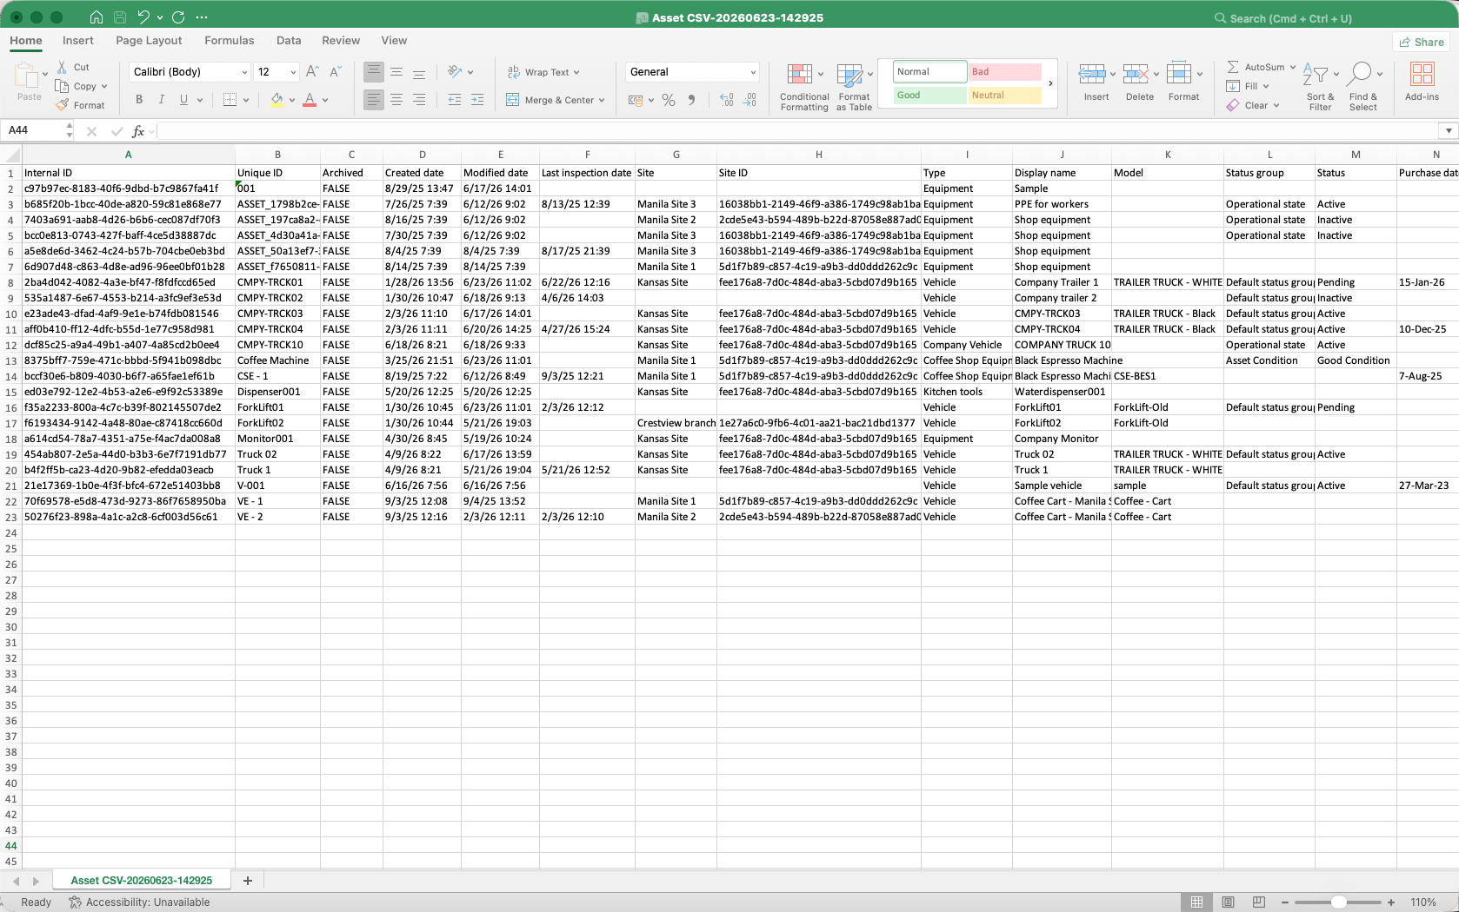Viewport: 1459px width, 912px height.
Task: Open the Review ribbon tab
Action: 341,41
